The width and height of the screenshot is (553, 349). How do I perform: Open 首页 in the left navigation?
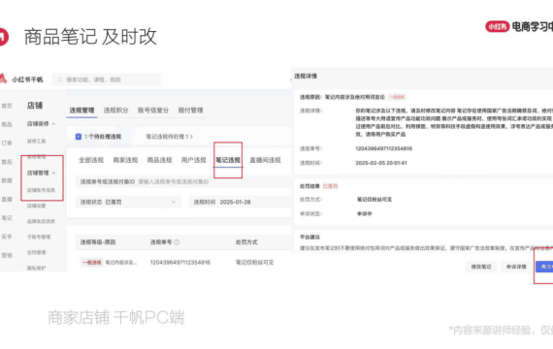click(x=7, y=106)
